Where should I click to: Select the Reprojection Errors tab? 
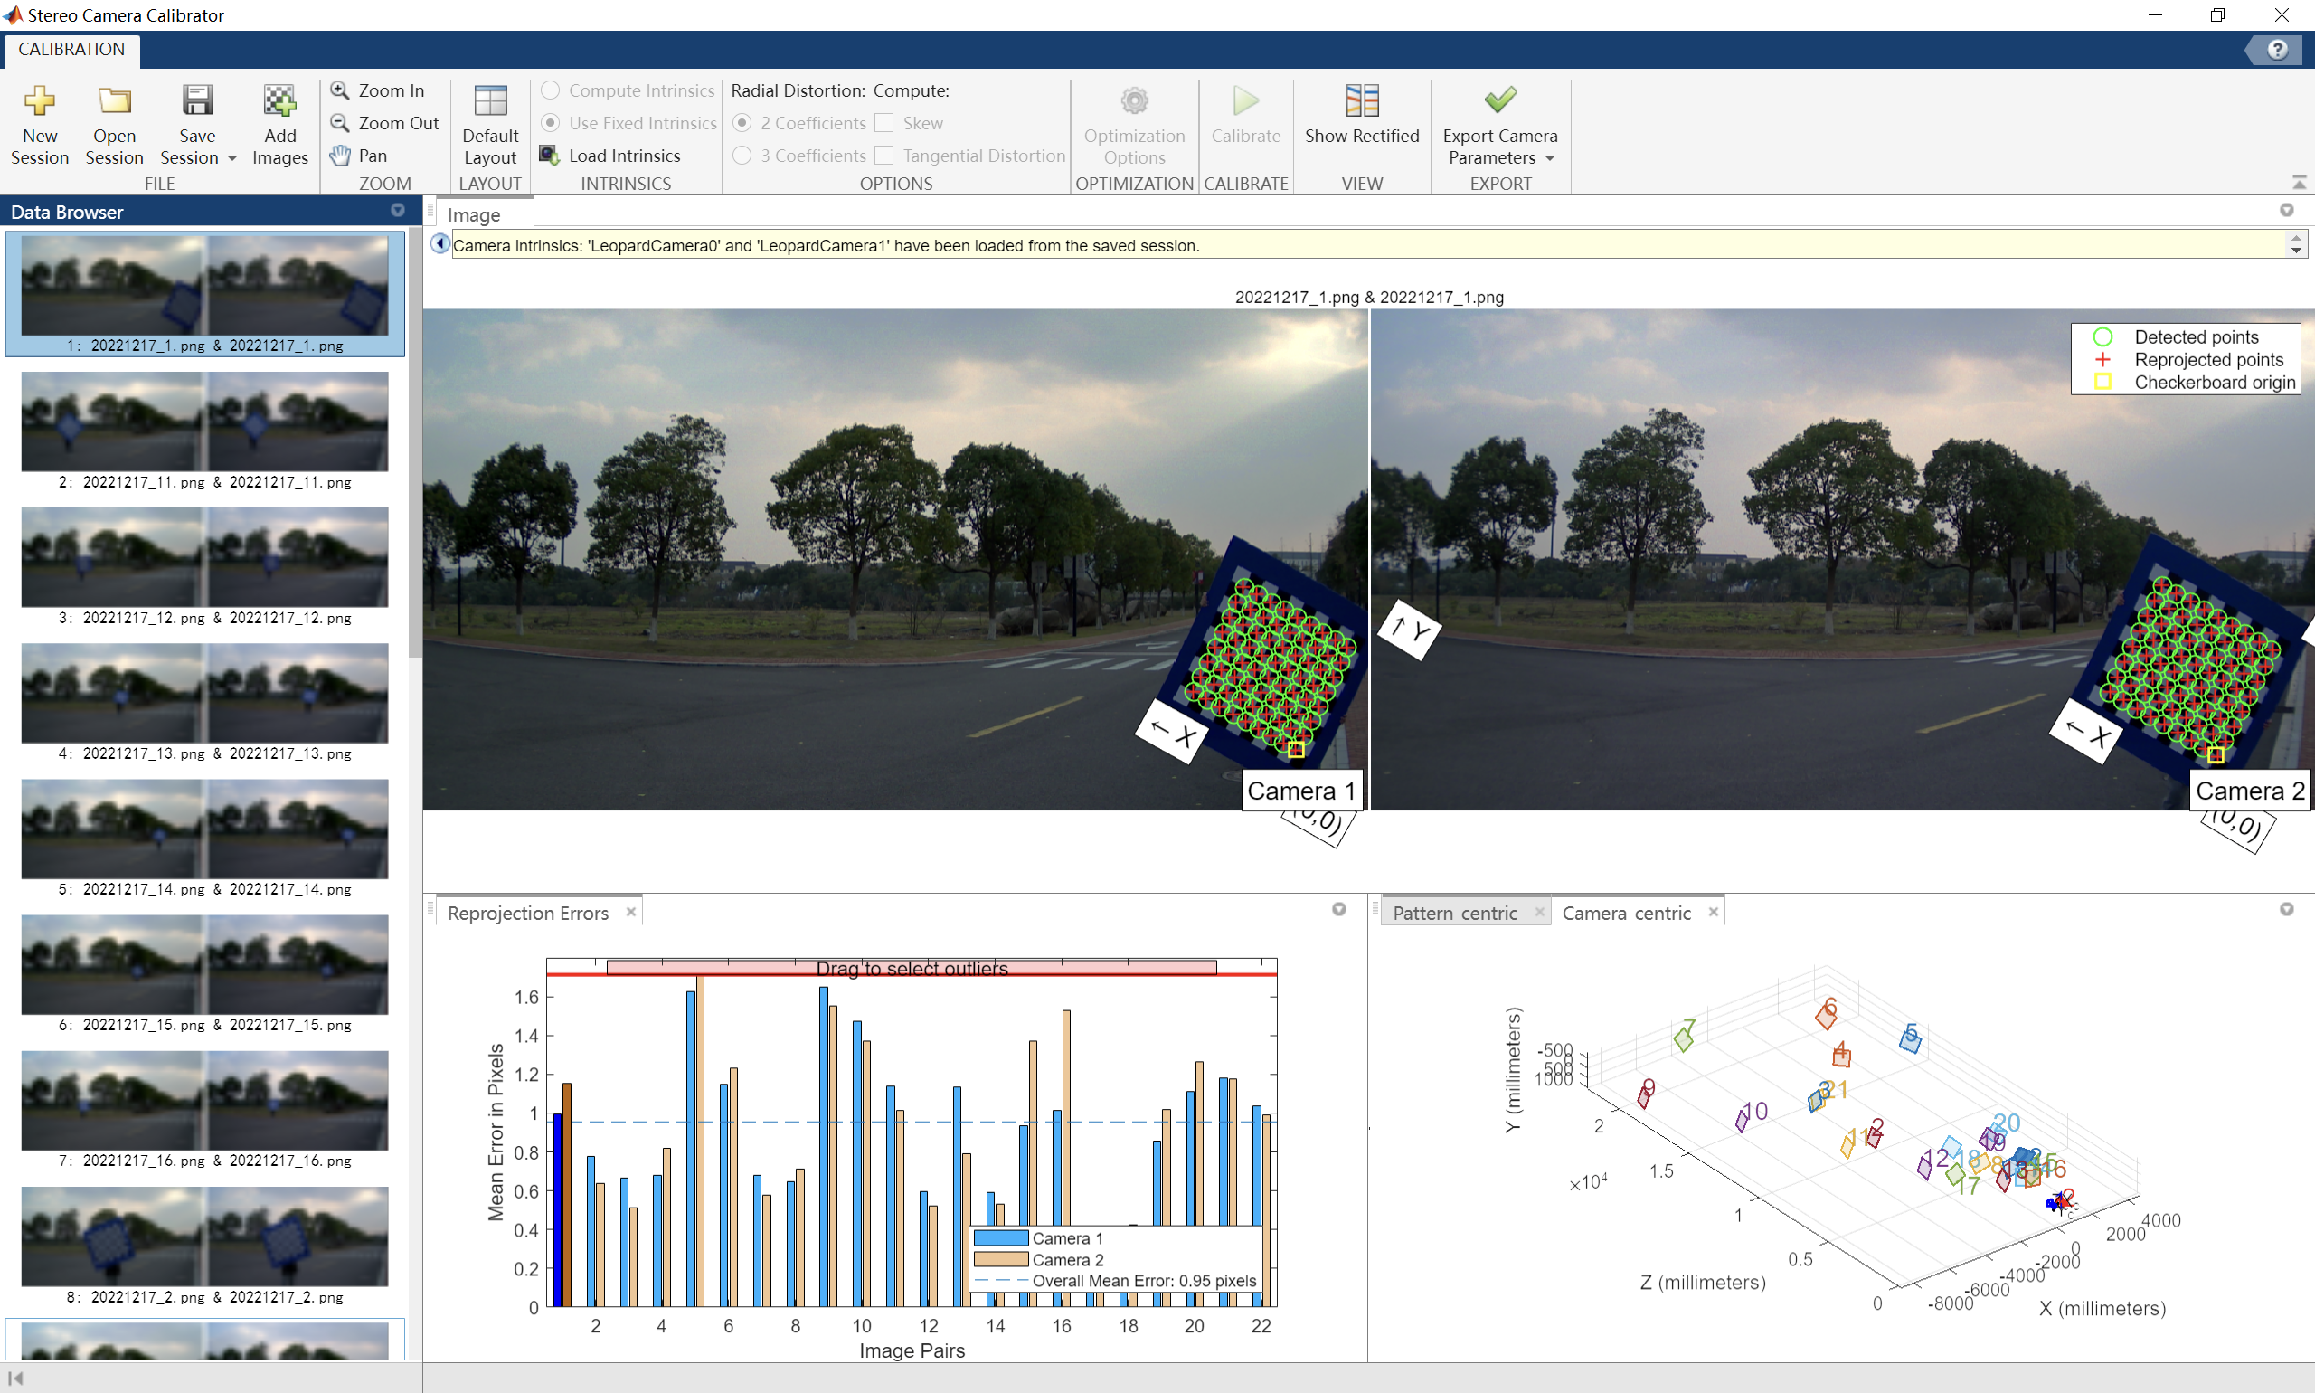pyautogui.click(x=527, y=914)
